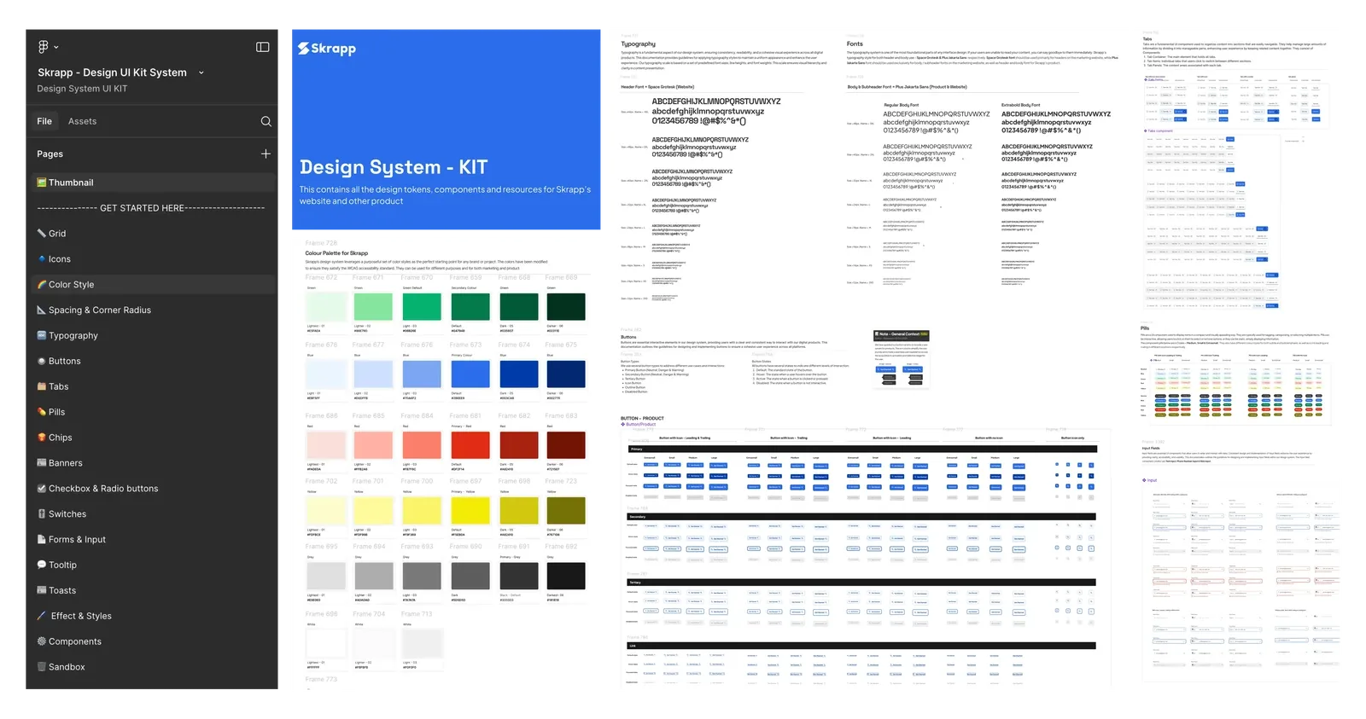Select the olive swatch ending the Yellow row

[566, 510]
